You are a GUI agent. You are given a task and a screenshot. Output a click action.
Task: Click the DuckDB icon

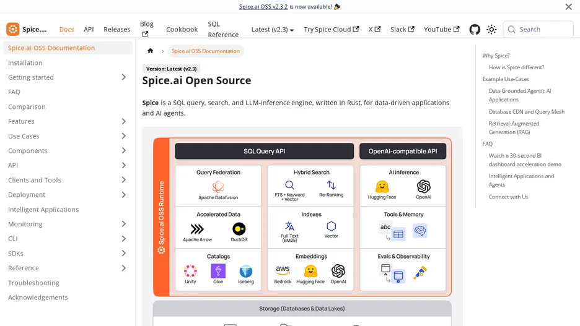tap(239, 229)
